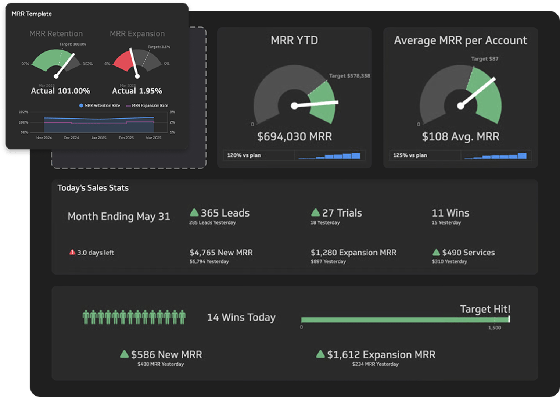The image size is (560, 397).
Task: Click the 120% vs plan label
Action: [244, 155]
